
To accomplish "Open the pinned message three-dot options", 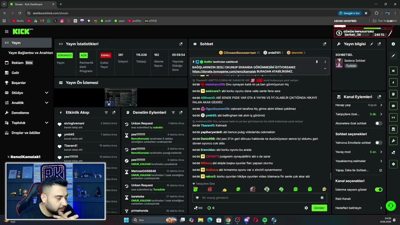I will click(325, 62).
